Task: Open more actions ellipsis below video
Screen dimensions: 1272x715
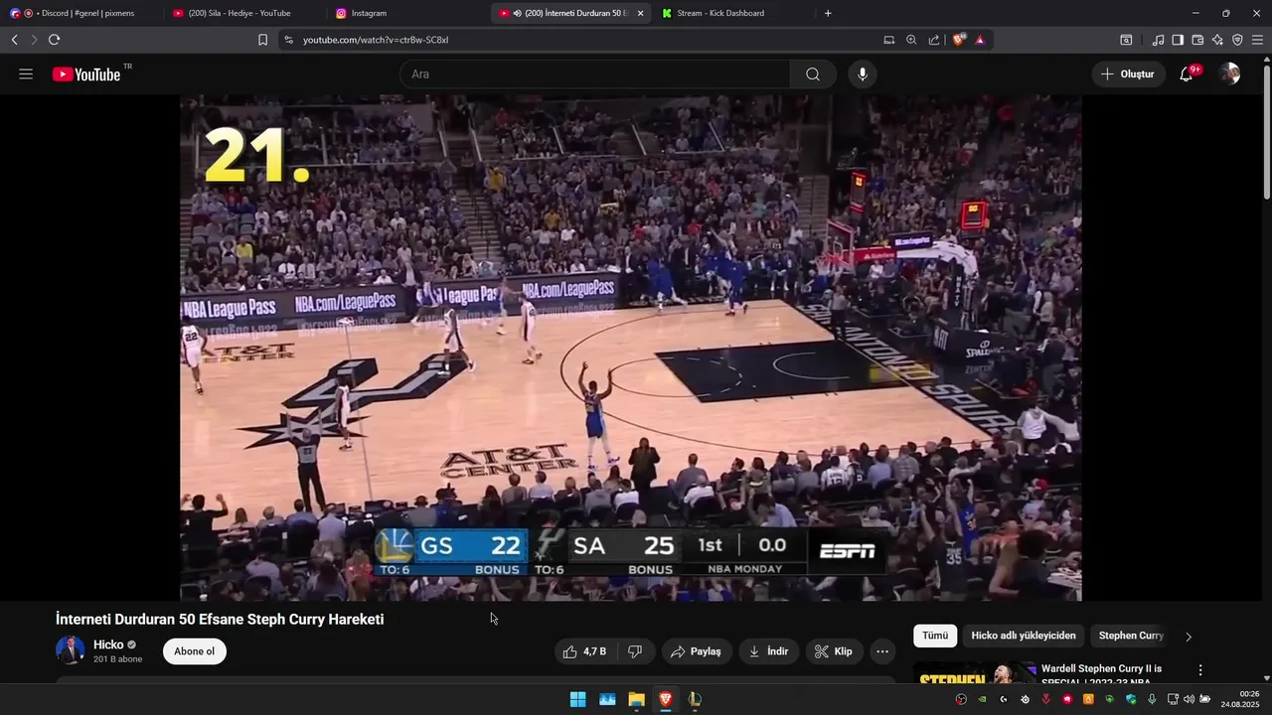Action: point(881,651)
